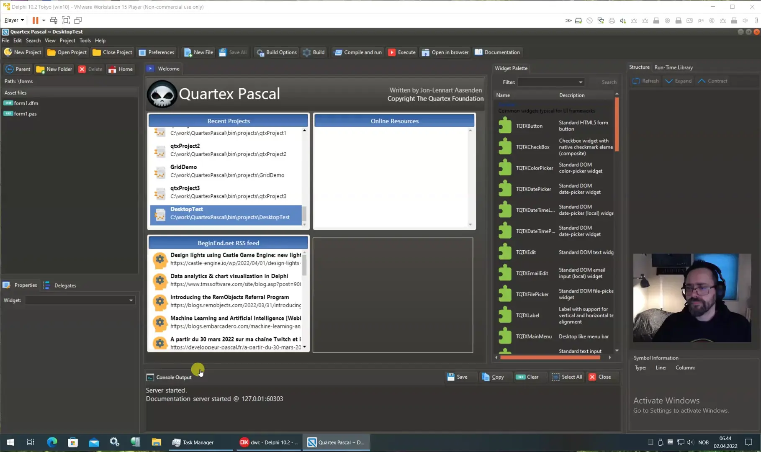Click Open in browser icon
This screenshot has width=761, height=452.
click(x=426, y=52)
